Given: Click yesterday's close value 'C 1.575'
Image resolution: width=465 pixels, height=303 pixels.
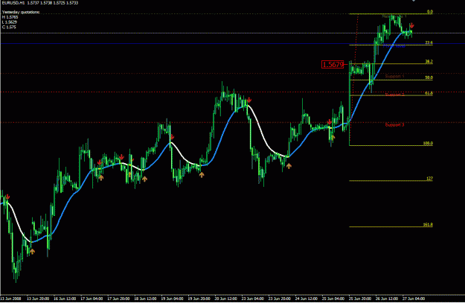Looking at the screenshot, I should [x=9, y=28].
